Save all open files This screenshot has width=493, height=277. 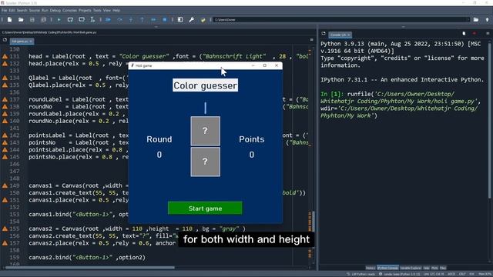click(x=43, y=20)
